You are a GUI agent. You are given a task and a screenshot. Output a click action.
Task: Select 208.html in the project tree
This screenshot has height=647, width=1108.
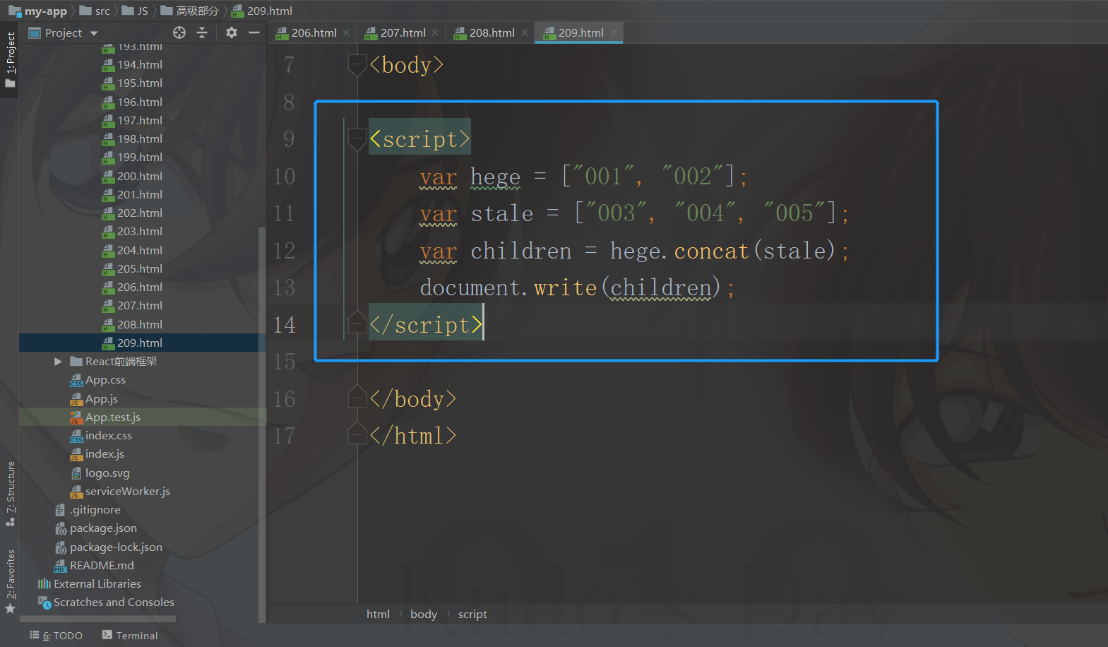[x=132, y=325]
